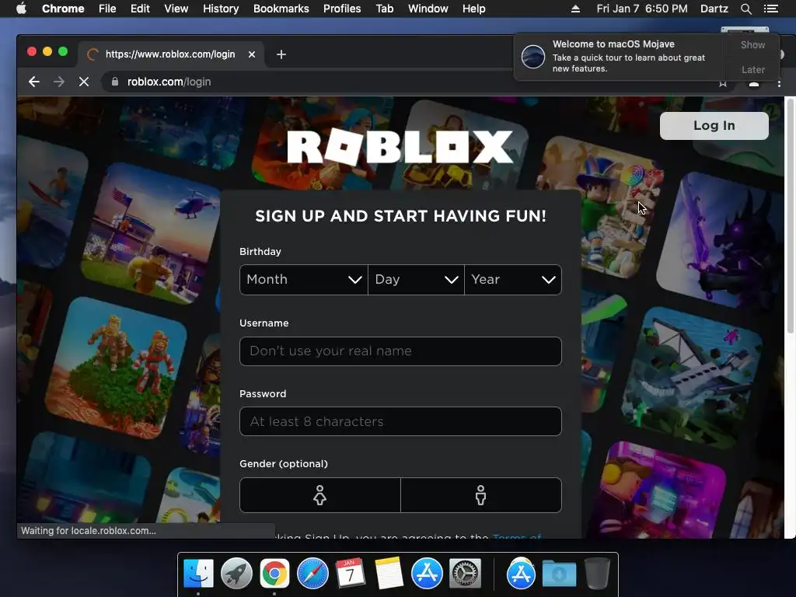
Task: Expand the Month birthday dropdown
Action: (304, 280)
